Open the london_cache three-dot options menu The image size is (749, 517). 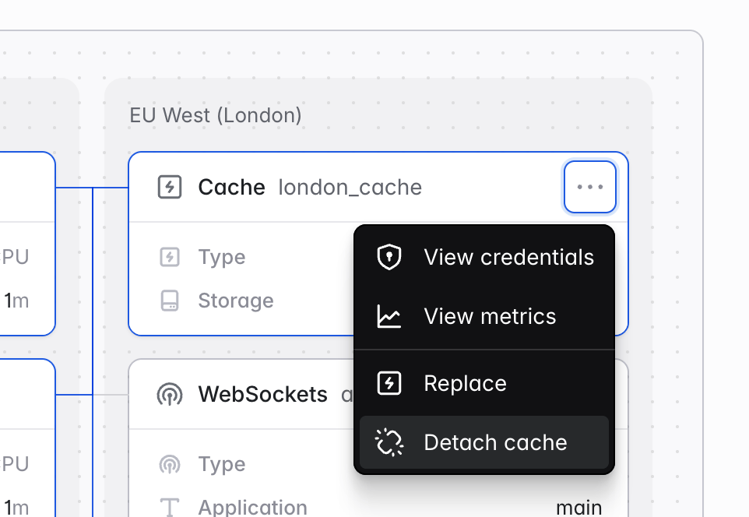coord(590,187)
